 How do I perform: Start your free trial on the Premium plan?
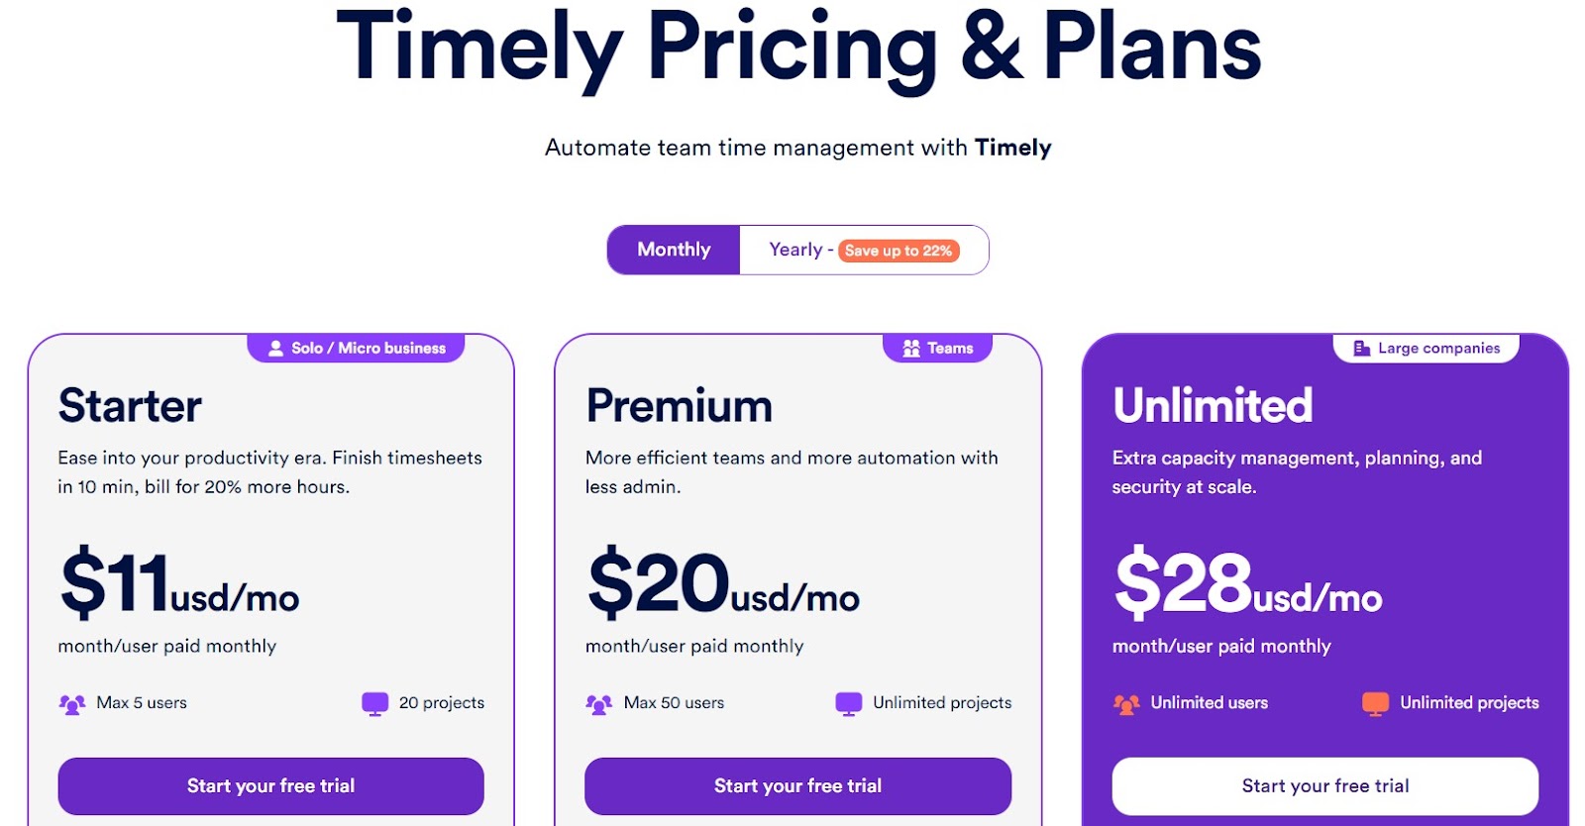(x=797, y=785)
